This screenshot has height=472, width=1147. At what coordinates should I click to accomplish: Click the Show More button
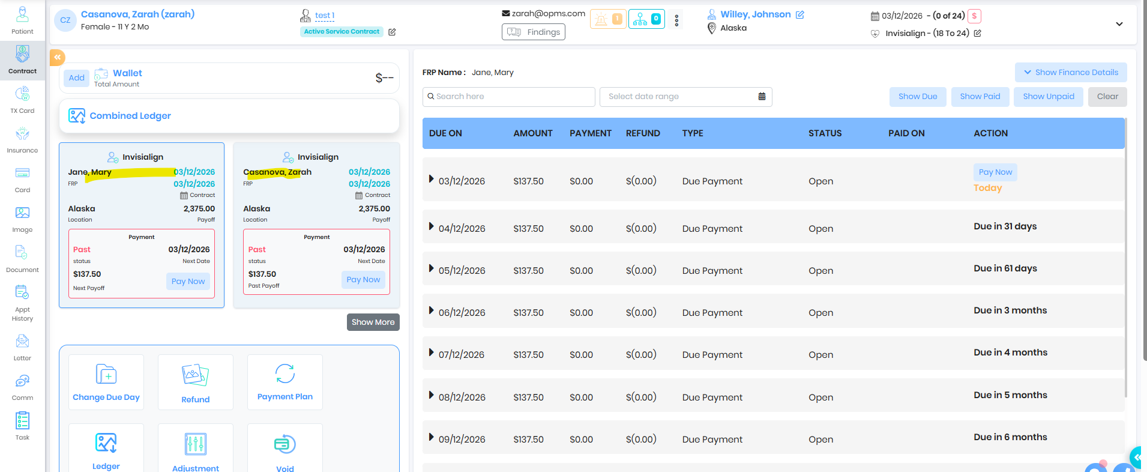(x=373, y=322)
